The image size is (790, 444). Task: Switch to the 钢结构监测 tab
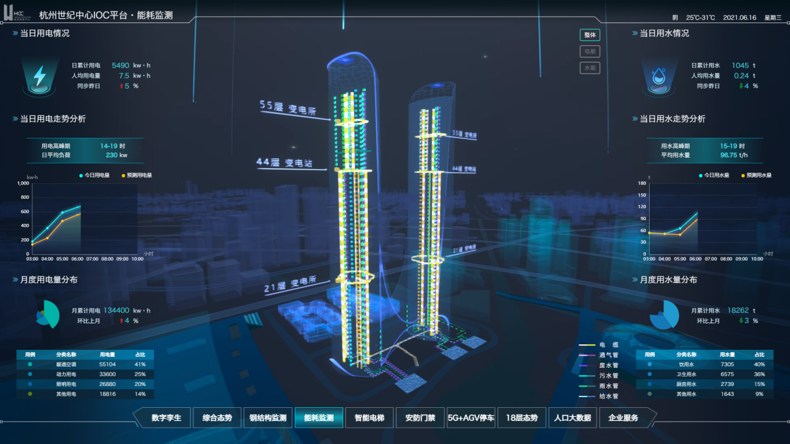click(267, 418)
